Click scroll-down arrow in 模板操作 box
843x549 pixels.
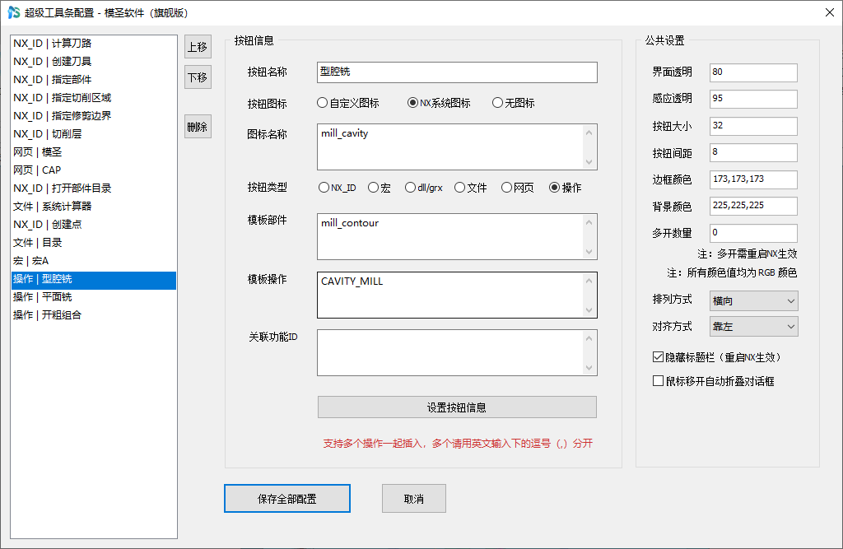(x=589, y=310)
